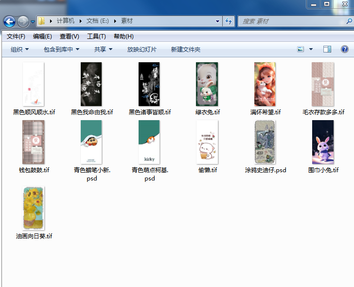The height and width of the screenshot is (287, 354).
Task: Open the 帮助(H) menu
Action: 124,36
